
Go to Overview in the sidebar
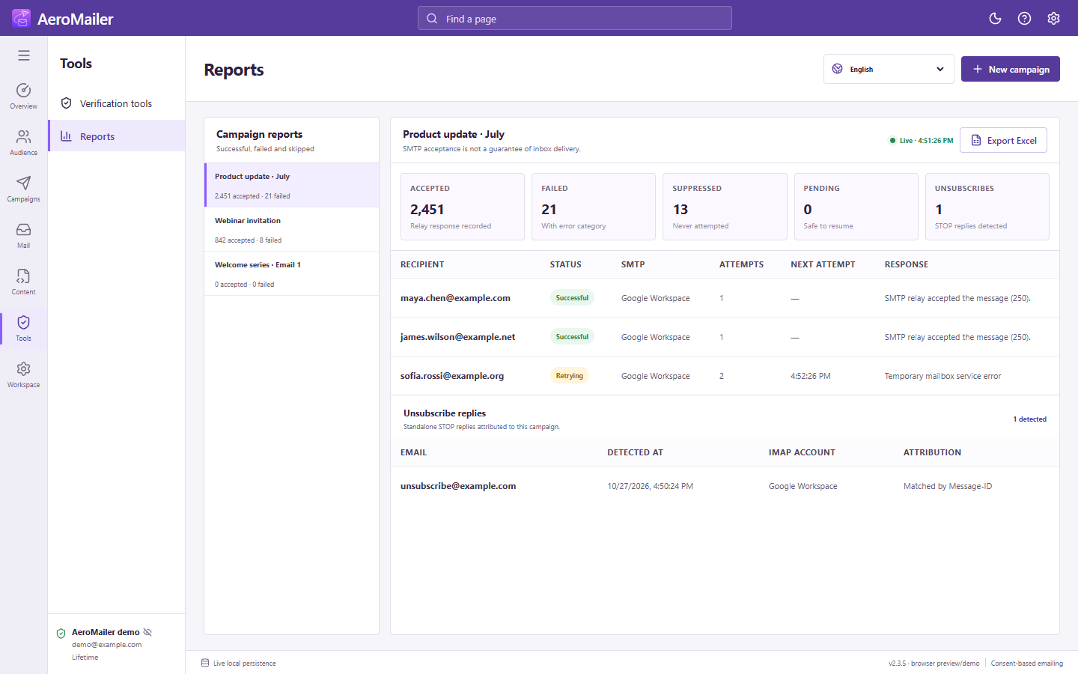coord(24,96)
